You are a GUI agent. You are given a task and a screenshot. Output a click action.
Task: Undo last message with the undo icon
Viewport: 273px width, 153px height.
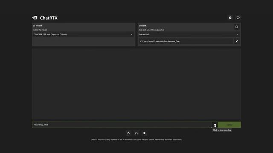136,133
